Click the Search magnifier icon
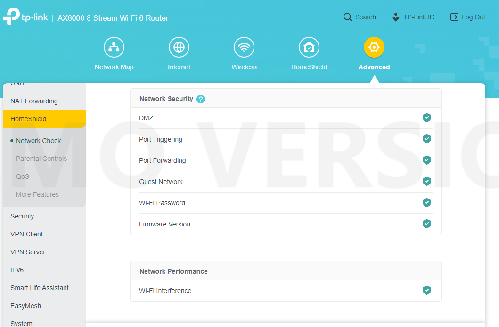This screenshot has width=499, height=327. [x=348, y=17]
